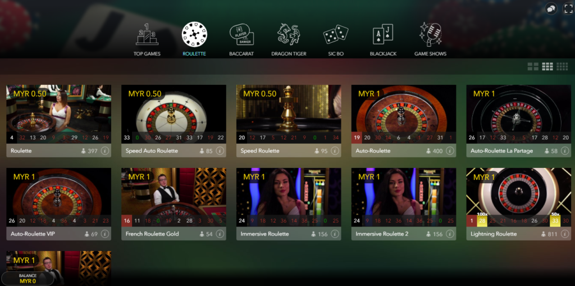Open the chat bubbles icon
The height and width of the screenshot is (286, 575).
551,8
